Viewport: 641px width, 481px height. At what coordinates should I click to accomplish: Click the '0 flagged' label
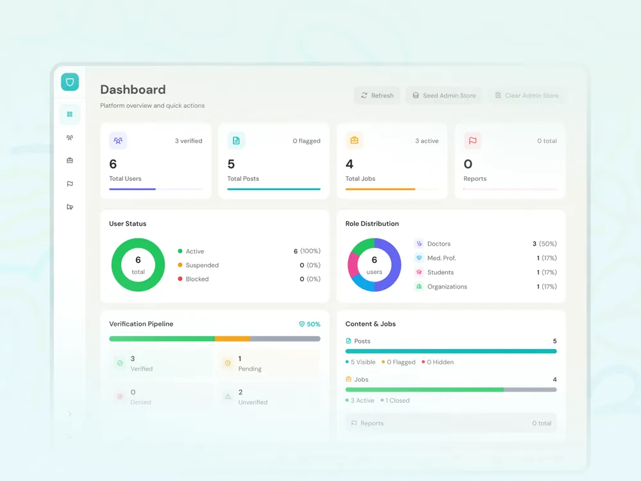(x=306, y=140)
